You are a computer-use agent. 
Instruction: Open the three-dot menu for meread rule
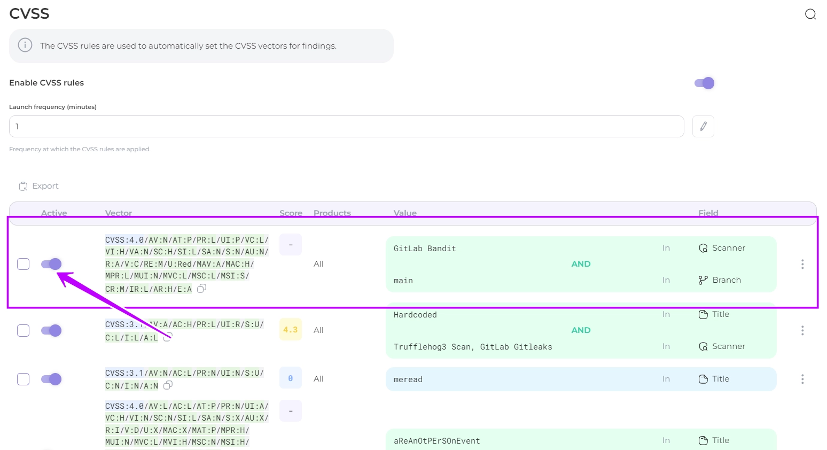pyautogui.click(x=802, y=379)
